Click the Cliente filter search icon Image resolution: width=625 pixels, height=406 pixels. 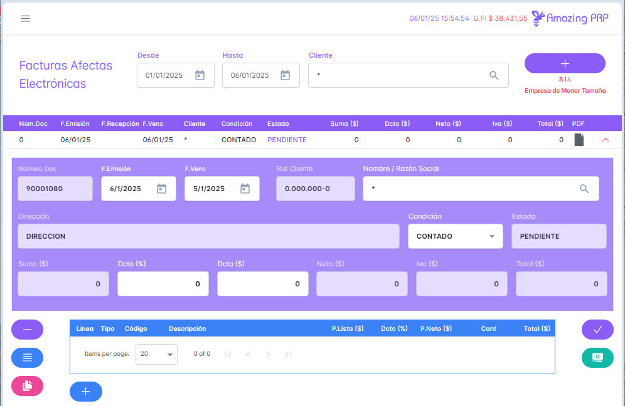[x=494, y=75]
